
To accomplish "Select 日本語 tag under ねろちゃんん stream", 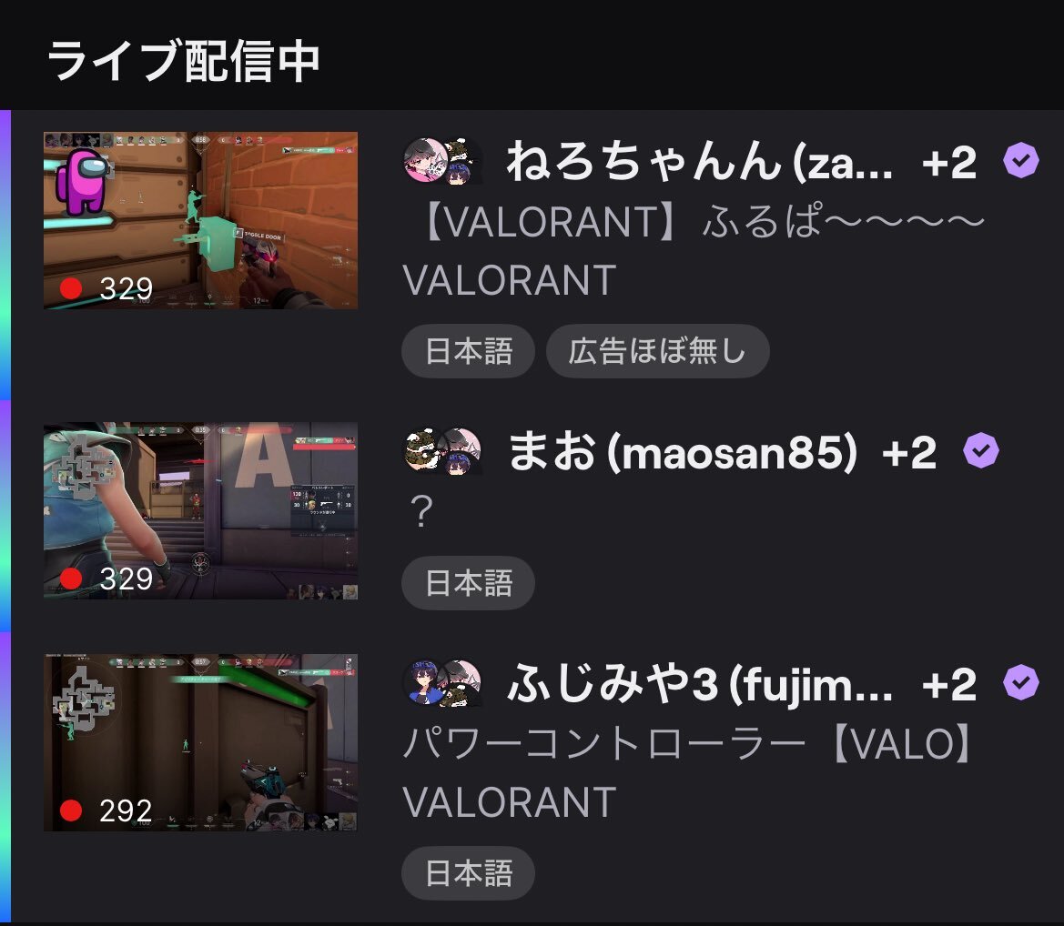I will [x=468, y=351].
